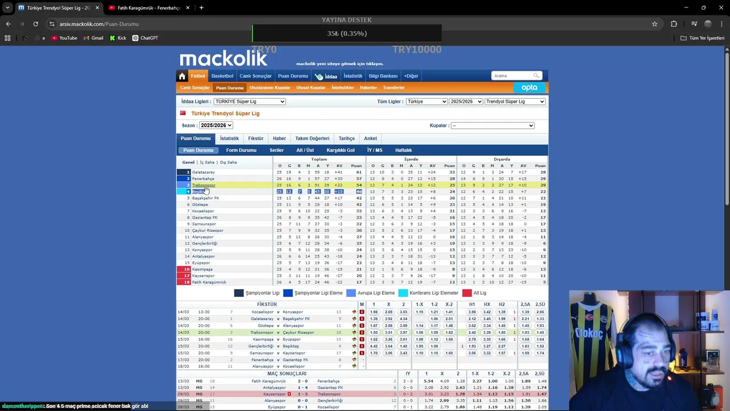This screenshot has height=411, width=730.
Task: Open the Karşılıklı Gol sub-tab
Action: [340, 150]
